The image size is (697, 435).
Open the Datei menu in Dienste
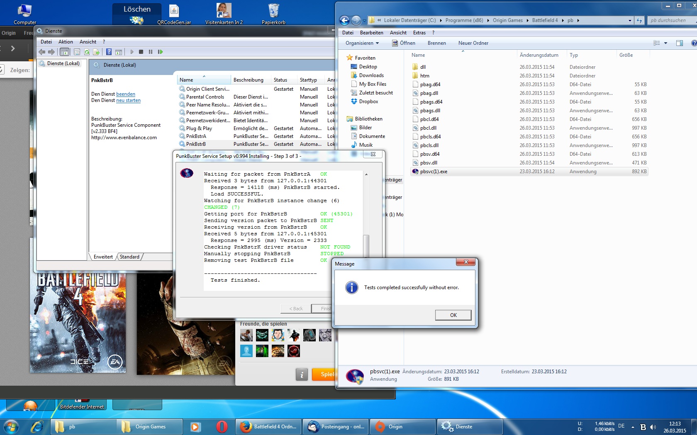coord(46,42)
